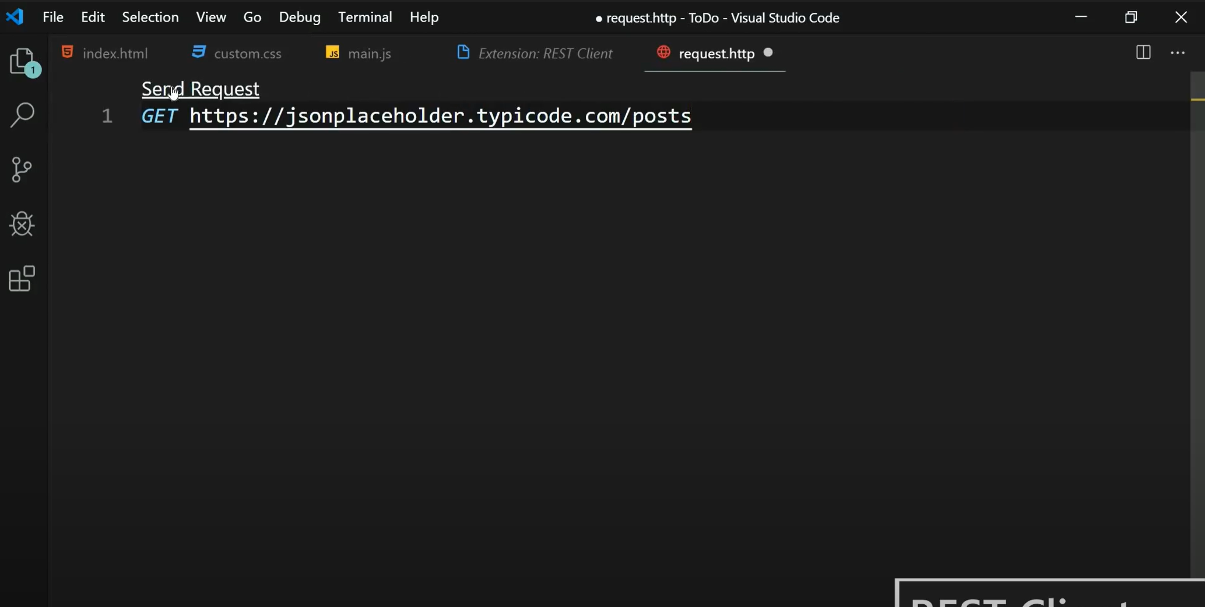
Task: Click the CSS icon on the custom.css tab
Action: point(199,52)
